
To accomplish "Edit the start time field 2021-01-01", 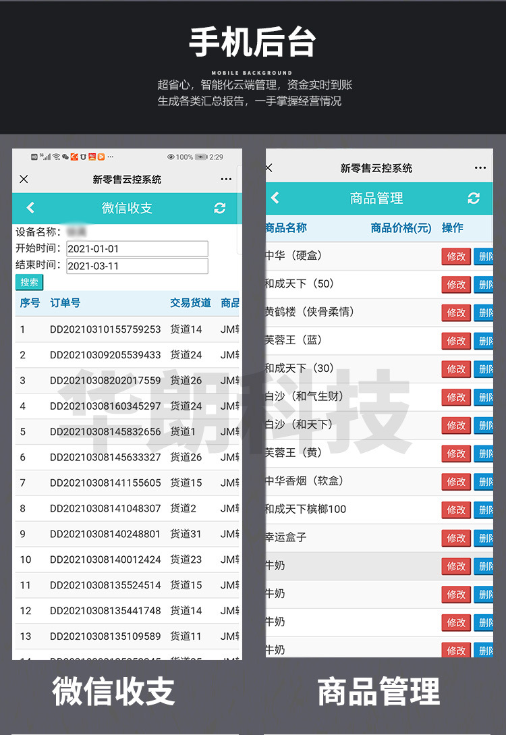I will [x=137, y=249].
